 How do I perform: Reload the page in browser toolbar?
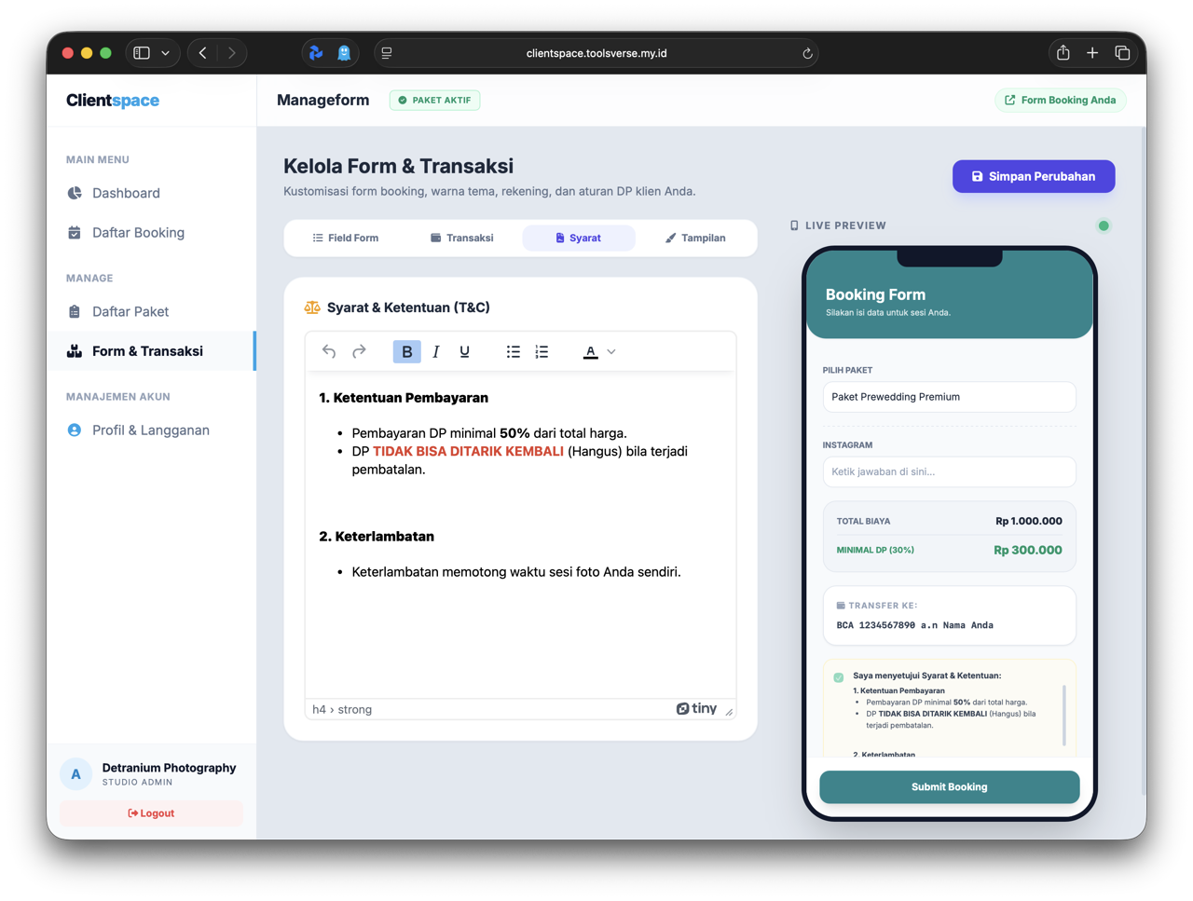[x=807, y=53]
